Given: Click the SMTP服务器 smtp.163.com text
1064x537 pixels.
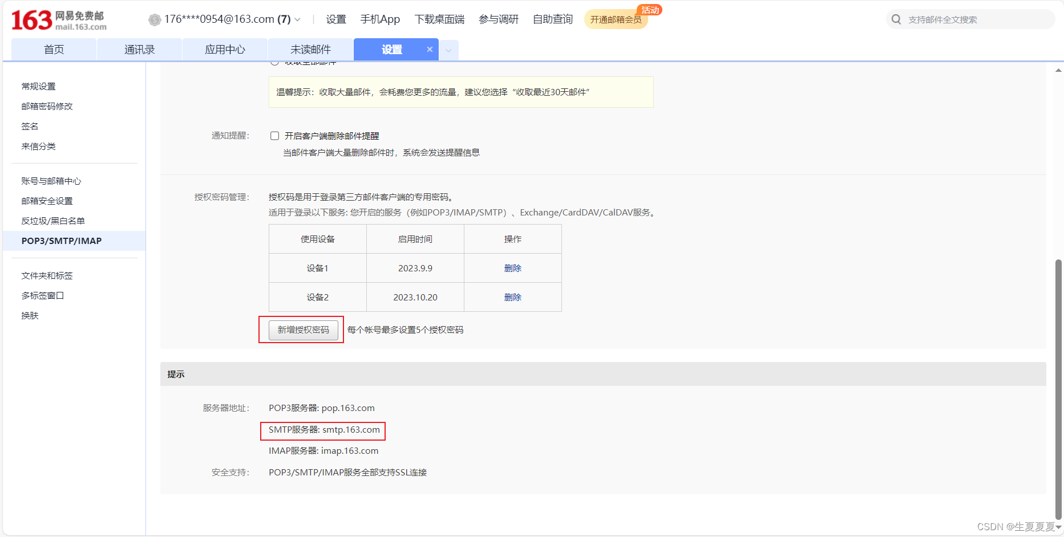Looking at the screenshot, I should tap(324, 429).
